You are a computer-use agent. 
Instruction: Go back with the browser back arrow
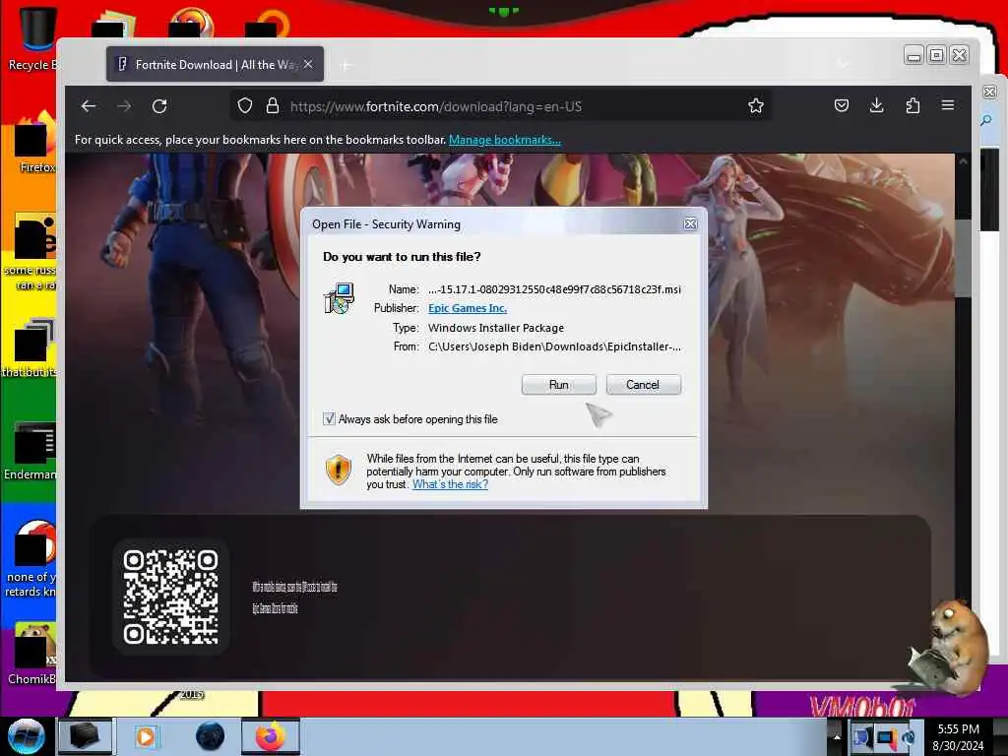89,106
